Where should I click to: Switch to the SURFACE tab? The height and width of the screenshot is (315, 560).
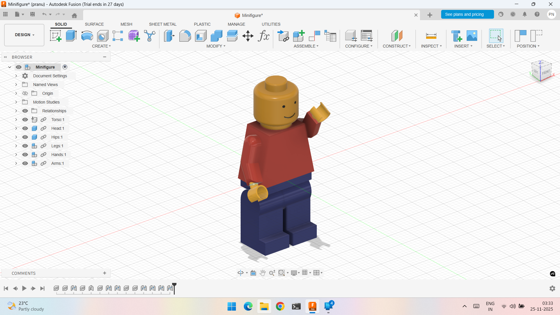click(94, 24)
